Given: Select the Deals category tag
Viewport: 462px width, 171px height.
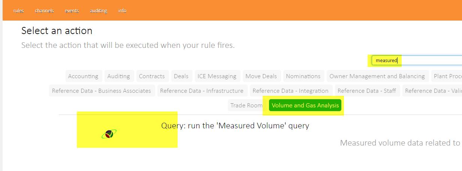Looking at the screenshot, I should (181, 76).
